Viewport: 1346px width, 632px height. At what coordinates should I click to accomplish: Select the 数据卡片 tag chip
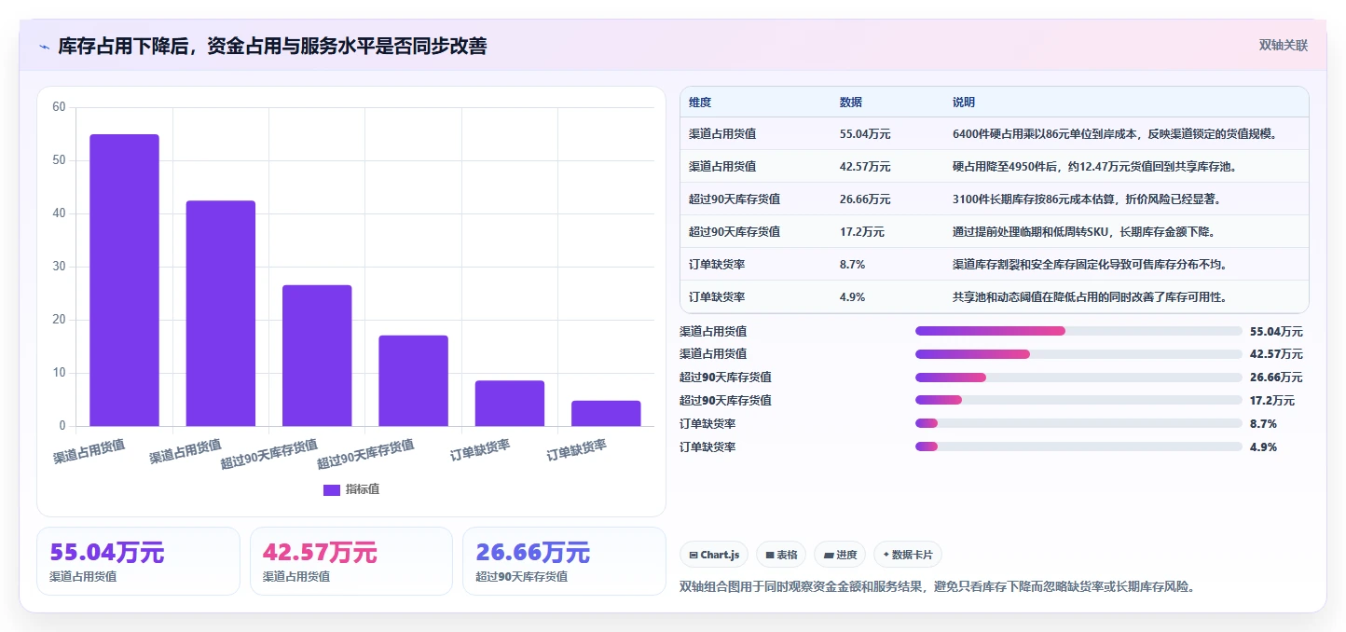(908, 555)
